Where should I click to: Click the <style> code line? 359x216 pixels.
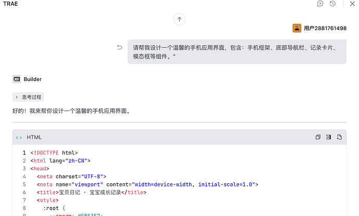click(48, 200)
